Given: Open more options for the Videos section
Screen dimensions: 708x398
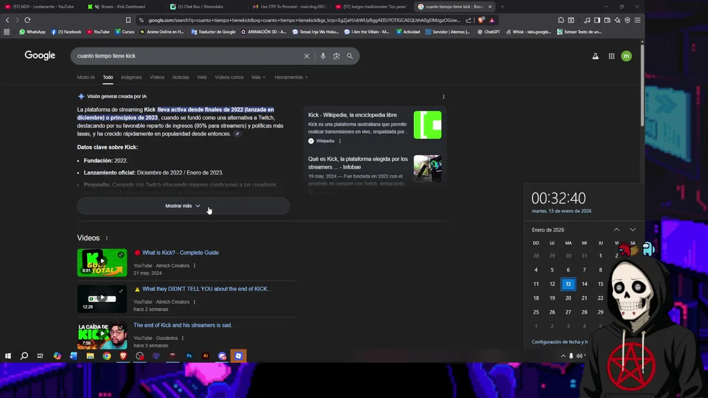Looking at the screenshot, I should 107,238.
